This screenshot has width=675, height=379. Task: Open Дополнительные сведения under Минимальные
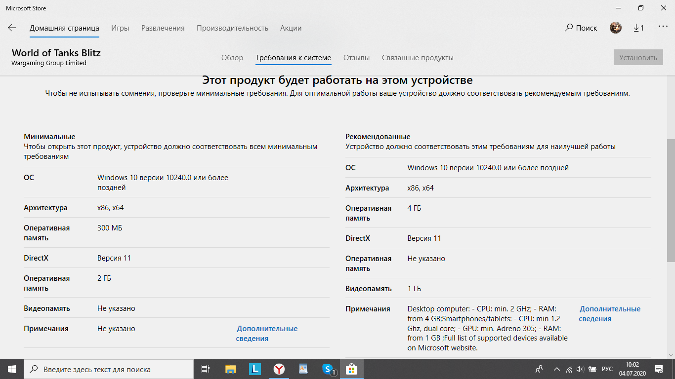pyautogui.click(x=267, y=334)
